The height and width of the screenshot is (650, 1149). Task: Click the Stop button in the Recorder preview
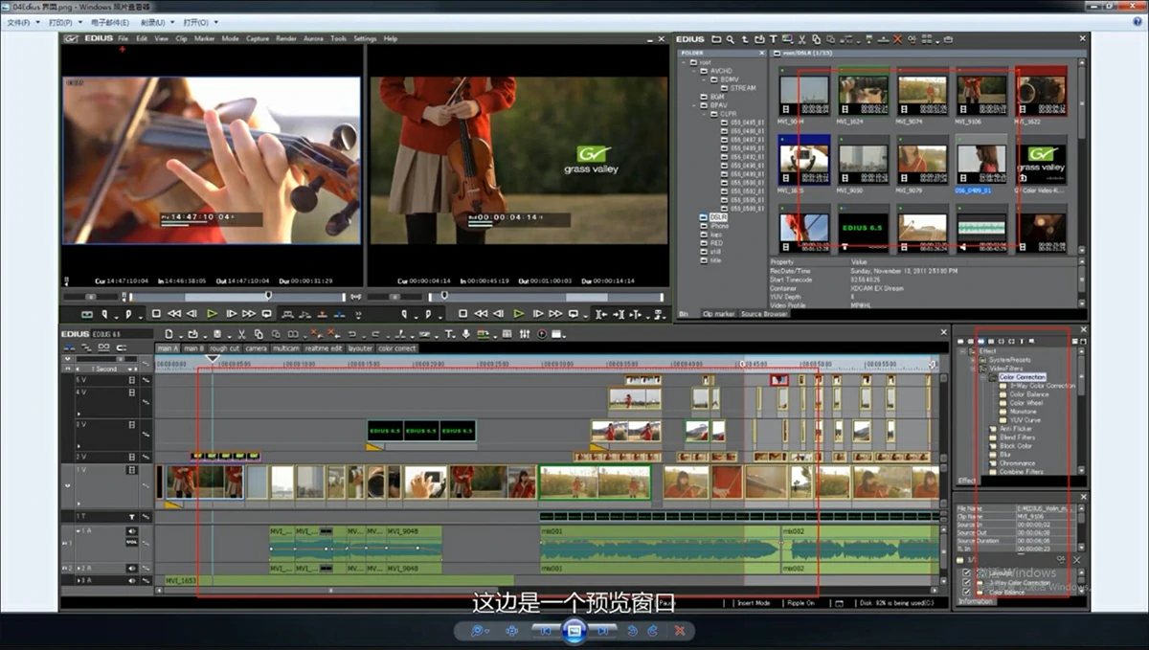462,314
